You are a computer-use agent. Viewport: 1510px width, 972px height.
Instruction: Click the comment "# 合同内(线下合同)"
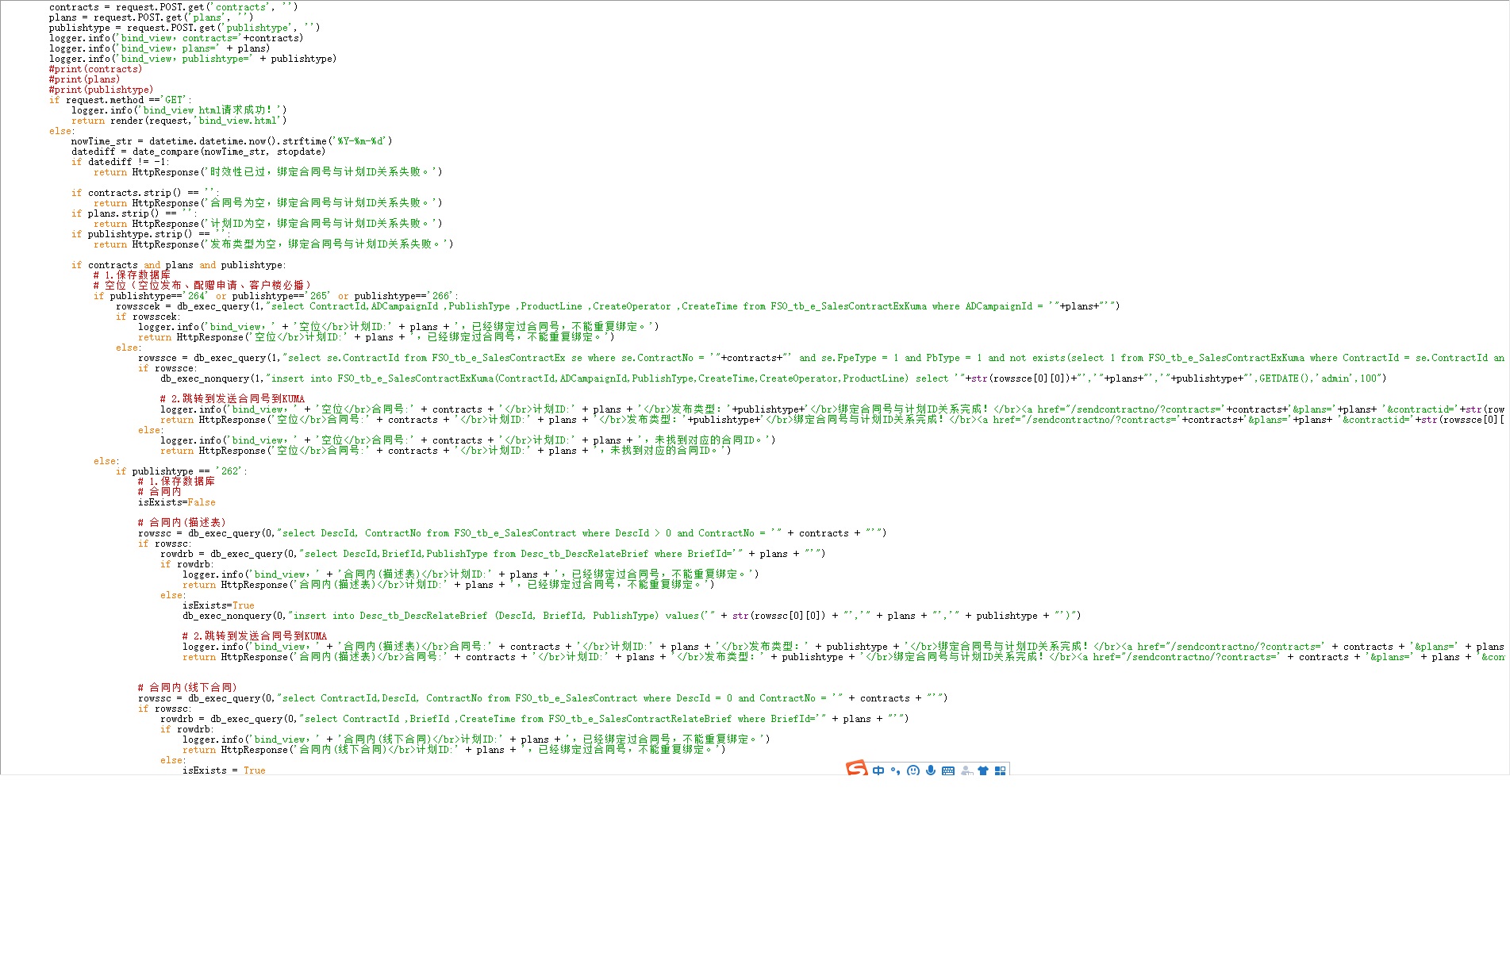click(187, 688)
